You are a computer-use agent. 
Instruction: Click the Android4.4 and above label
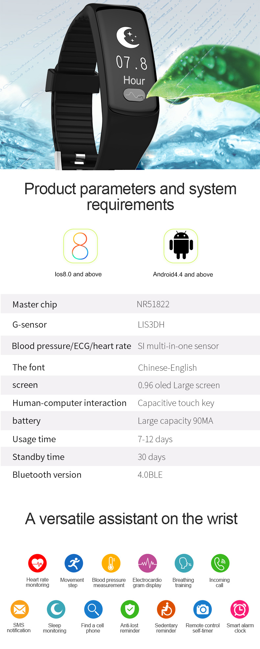(183, 274)
